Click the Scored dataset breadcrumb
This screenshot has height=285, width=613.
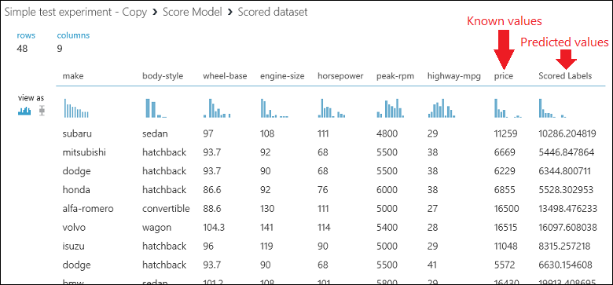(273, 12)
